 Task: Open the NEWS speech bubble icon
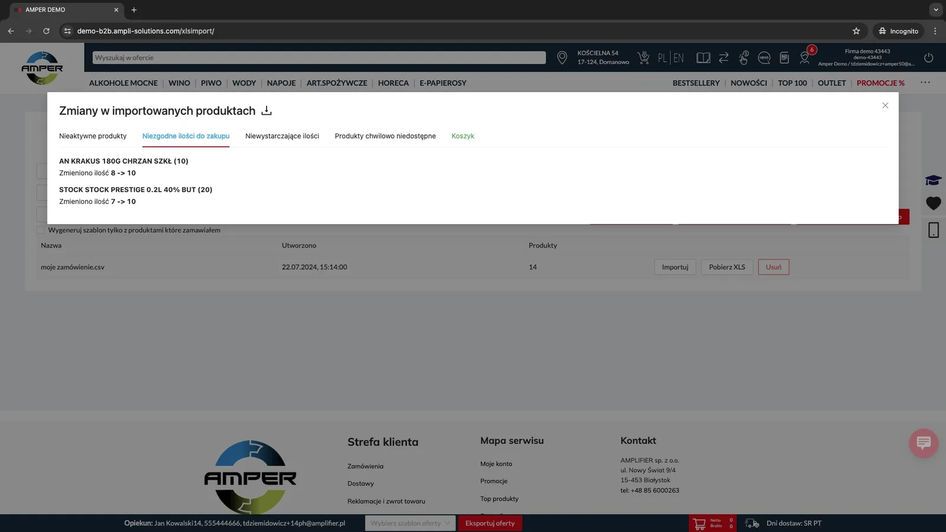click(x=764, y=57)
